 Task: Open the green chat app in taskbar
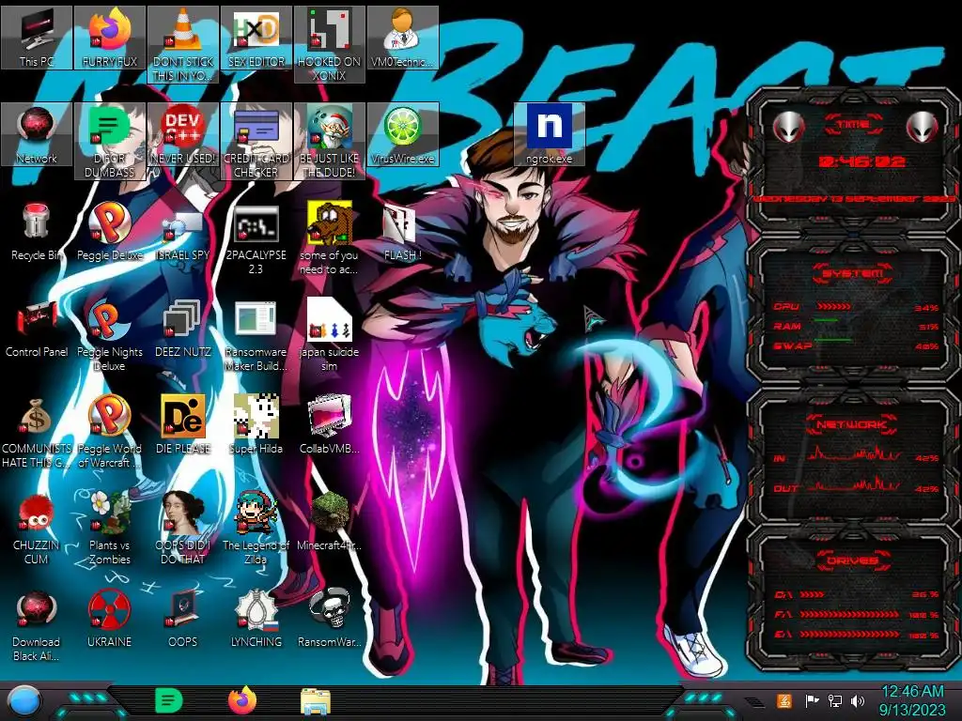[168, 700]
